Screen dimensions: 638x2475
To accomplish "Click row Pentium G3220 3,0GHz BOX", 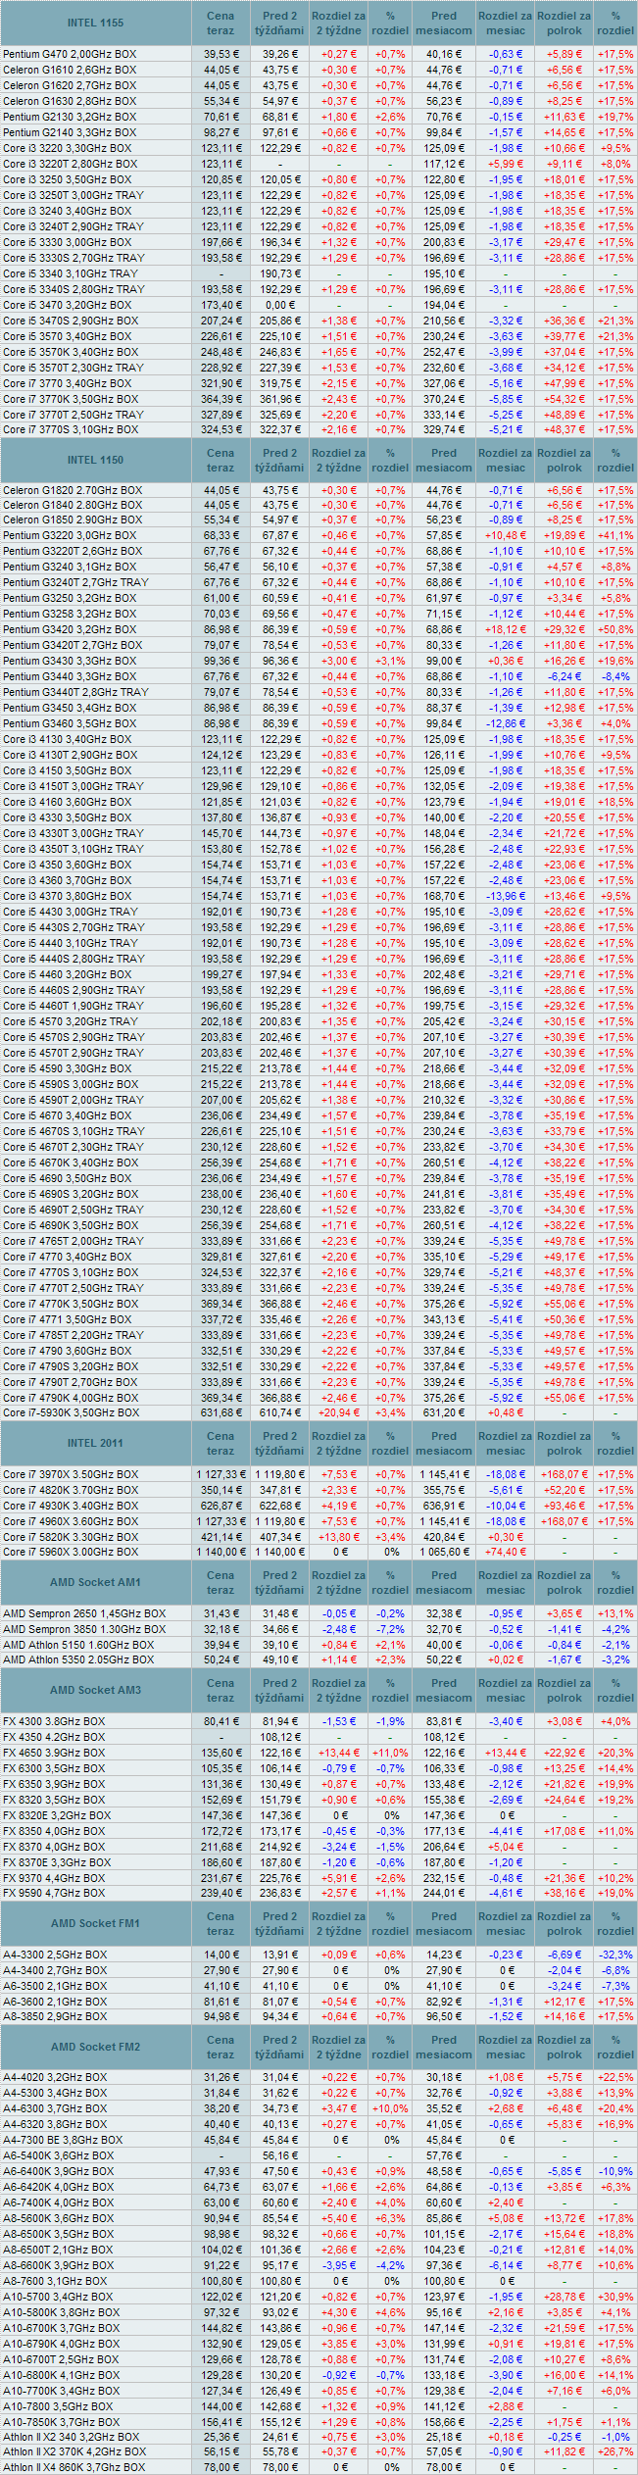I will coord(319,535).
